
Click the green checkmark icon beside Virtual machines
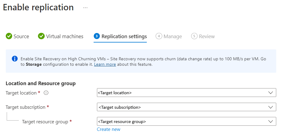coord(41,36)
